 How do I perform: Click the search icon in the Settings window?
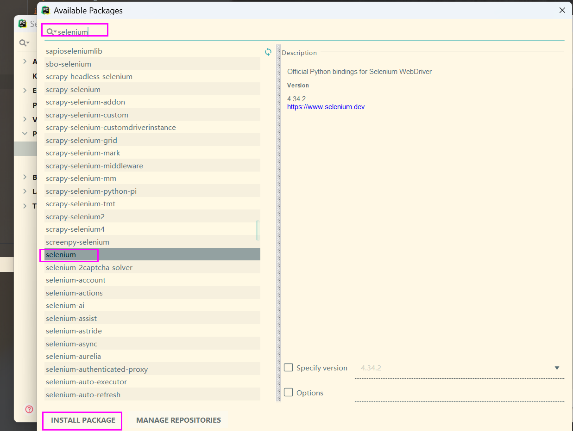(x=24, y=43)
